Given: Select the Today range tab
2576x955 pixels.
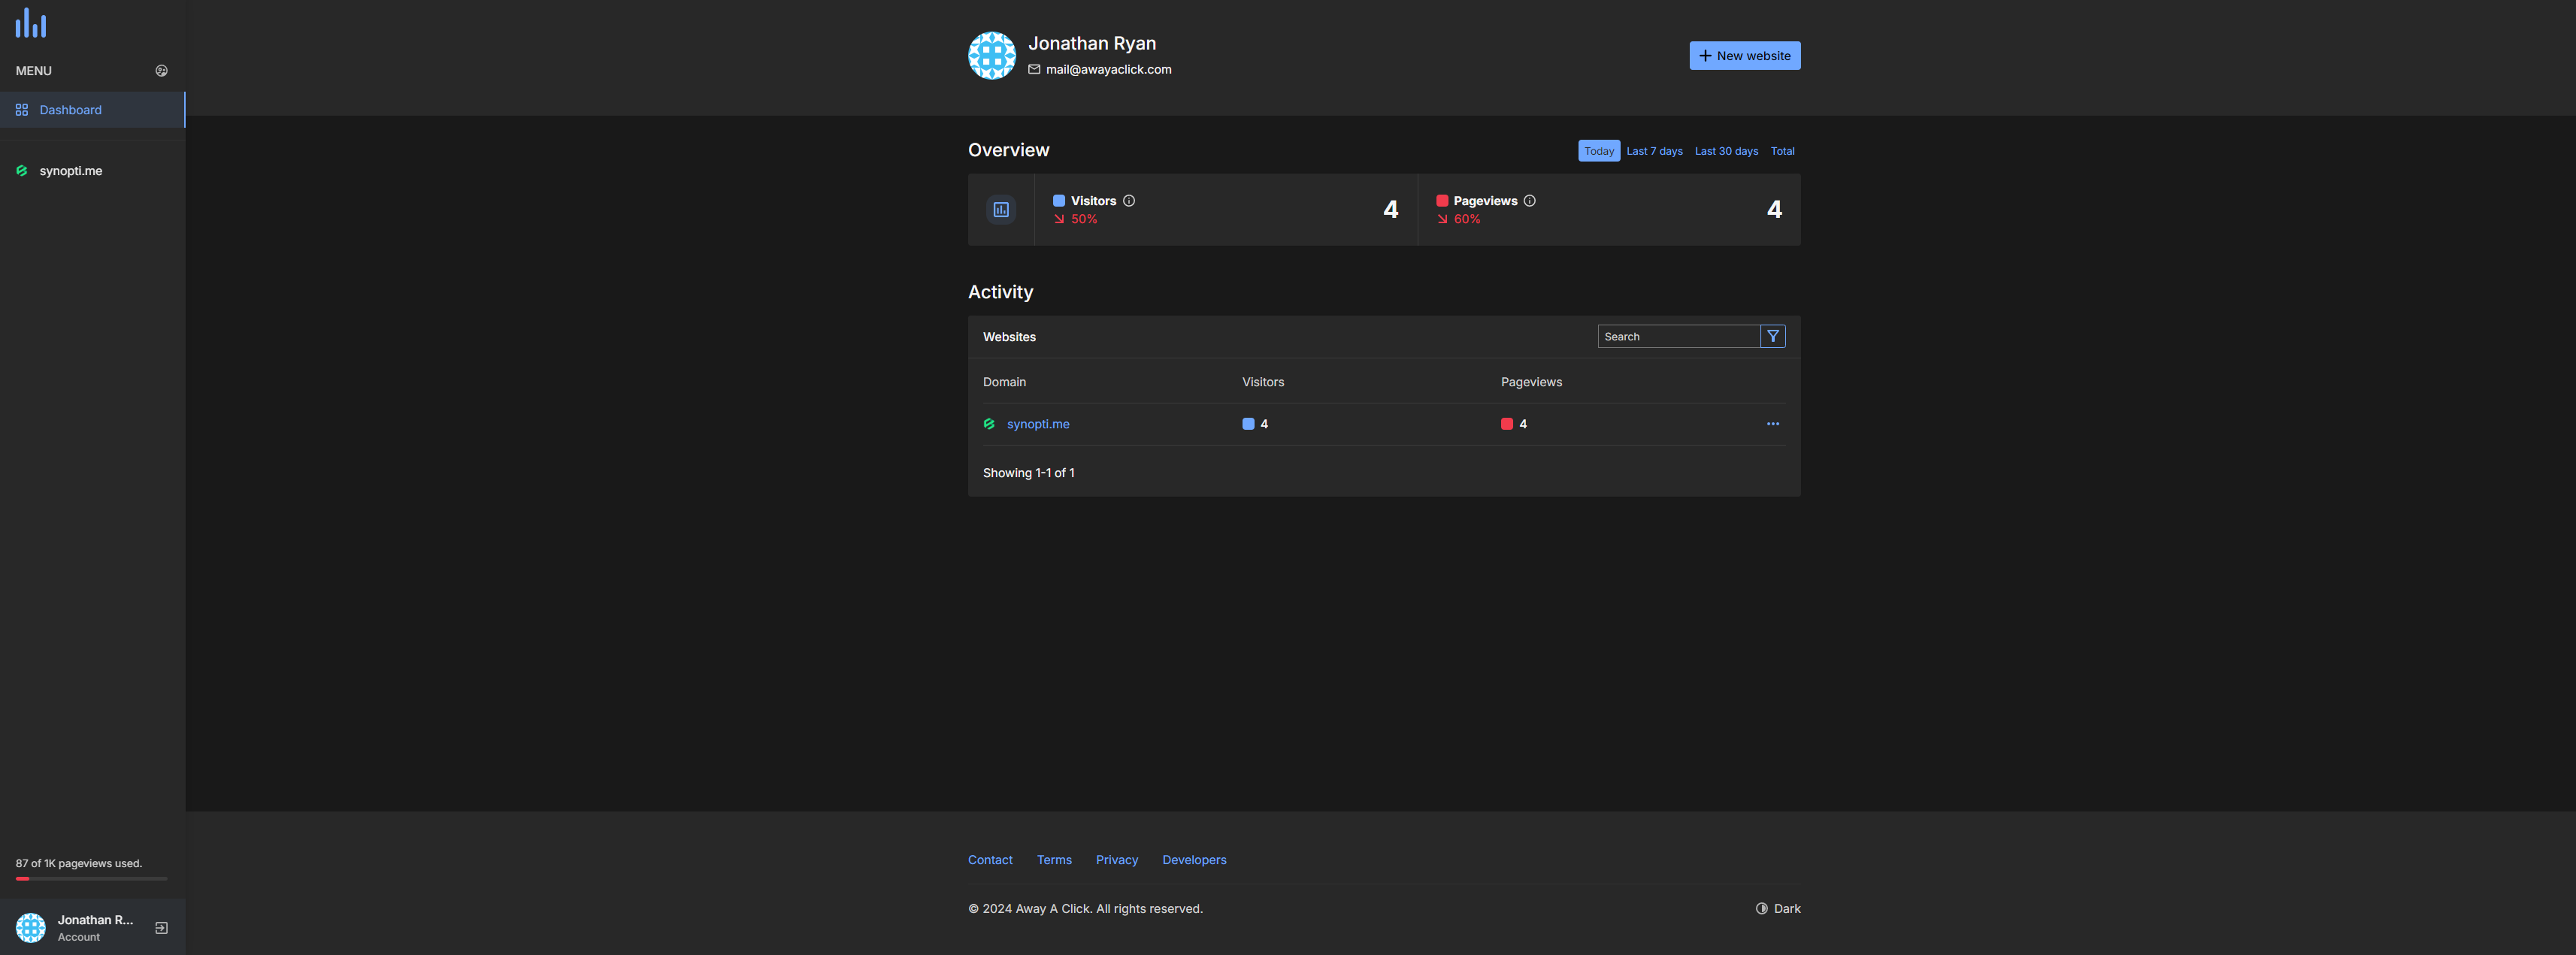Looking at the screenshot, I should point(1598,151).
